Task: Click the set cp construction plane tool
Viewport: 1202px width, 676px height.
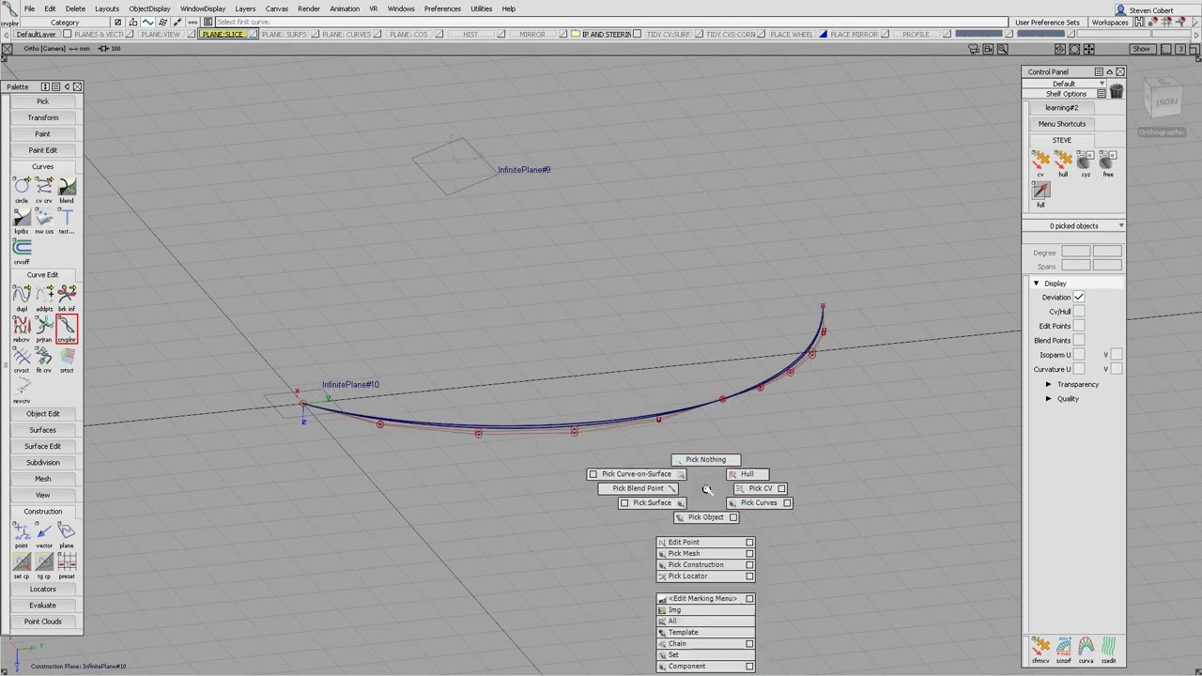Action: coord(22,563)
